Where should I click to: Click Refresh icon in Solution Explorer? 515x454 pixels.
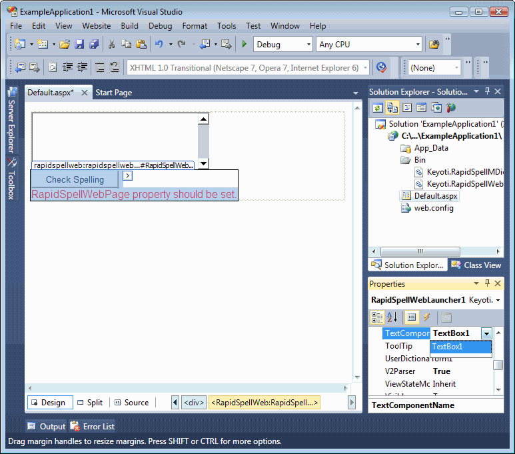click(378, 108)
